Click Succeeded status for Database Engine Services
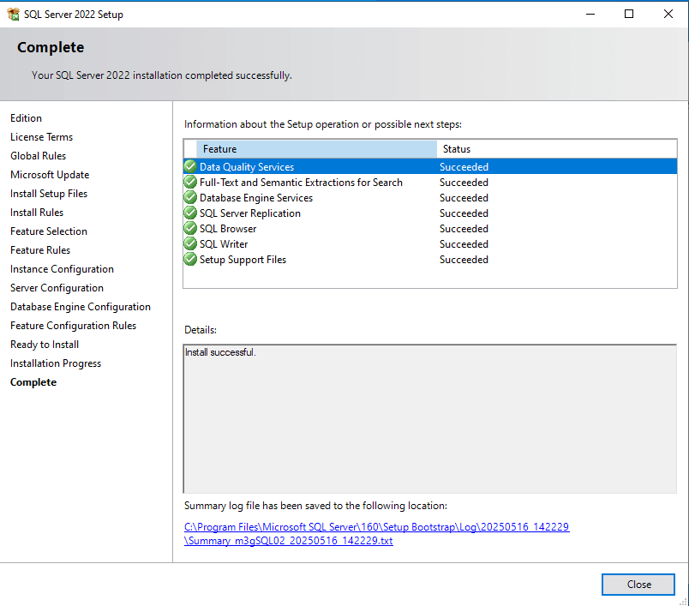The height and width of the screenshot is (606, 689). point(464,198)
